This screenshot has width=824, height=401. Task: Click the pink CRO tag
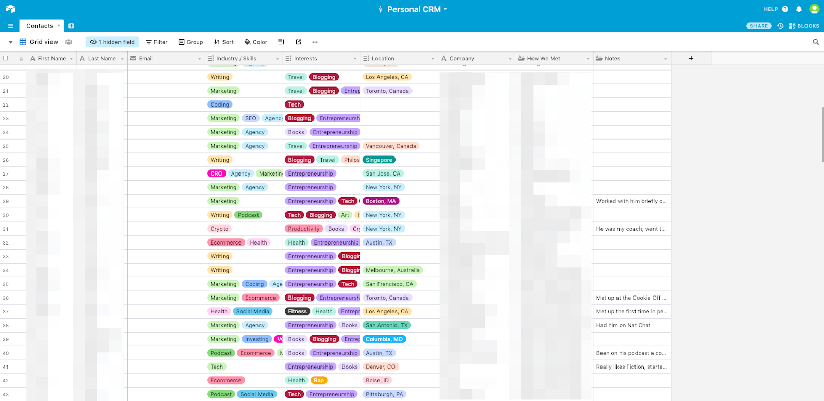[x=216, y=173]
